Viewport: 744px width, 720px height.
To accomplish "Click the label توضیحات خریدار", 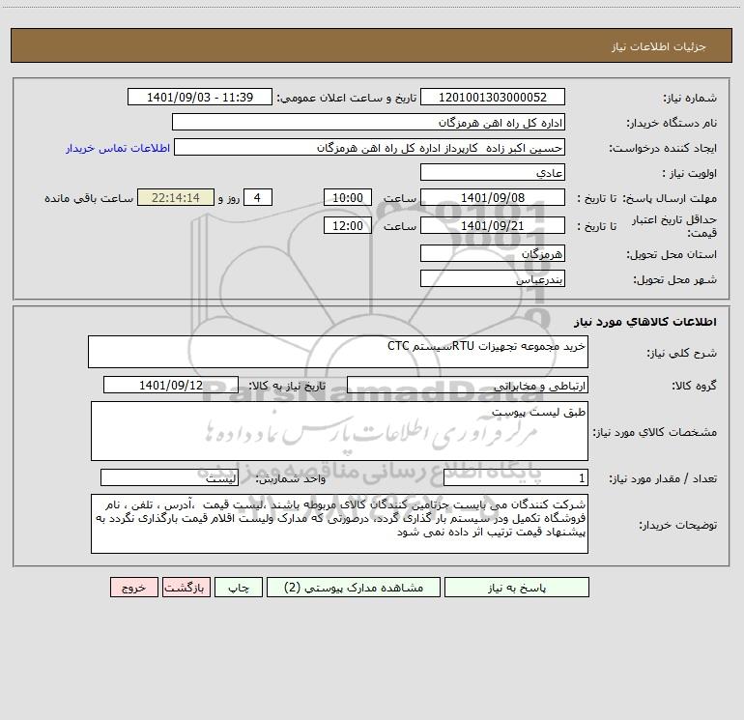I will (x=677, y=525).
